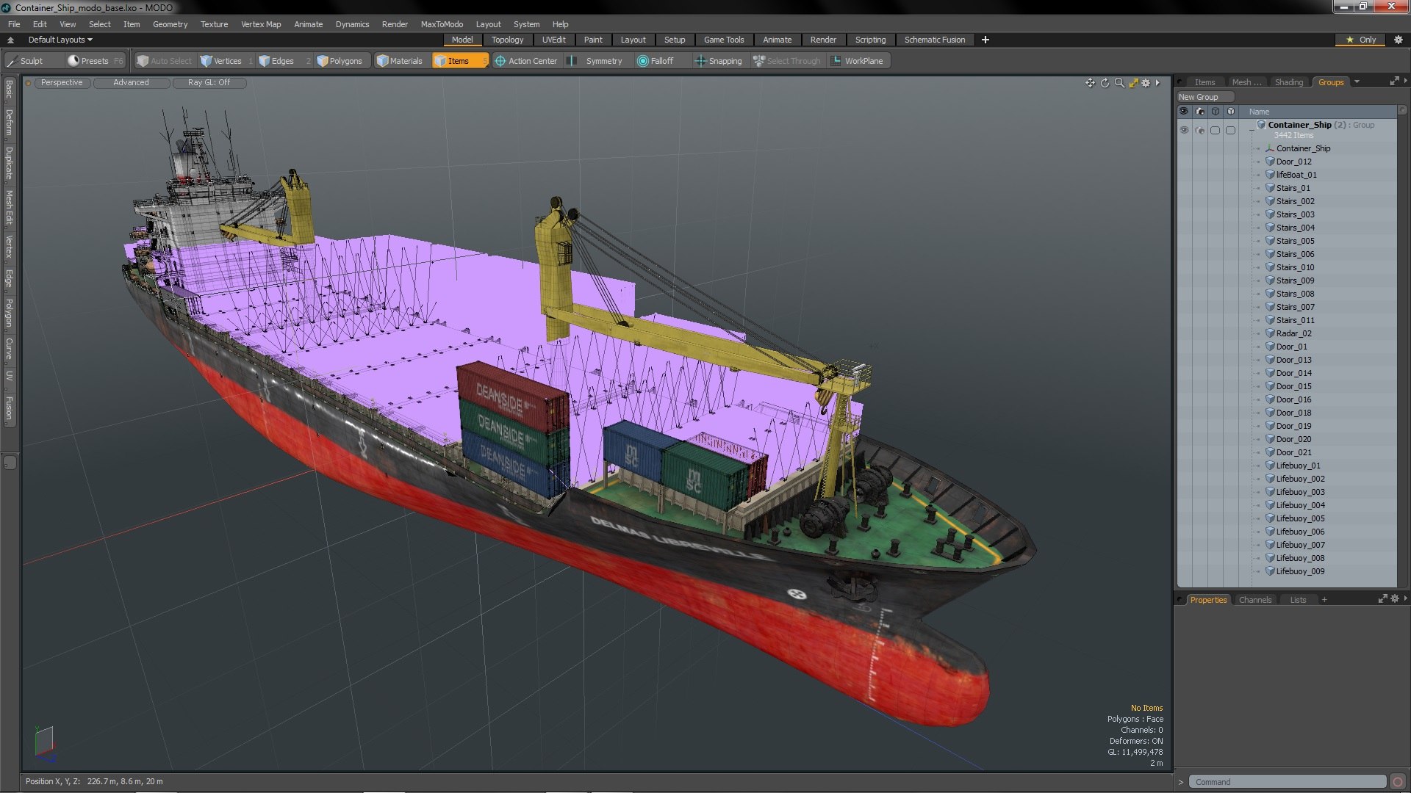Toggle Ray GL Off button
1411x793 pixels.
click(x=209, y=82)
